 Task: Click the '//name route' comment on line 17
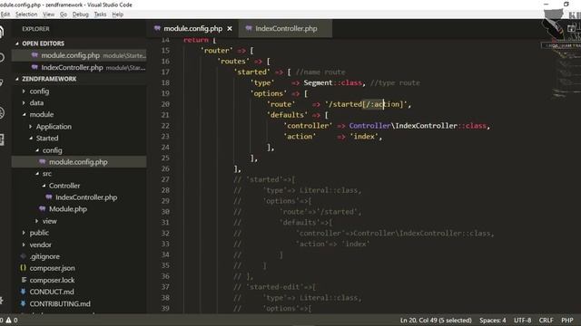(320, 72)
